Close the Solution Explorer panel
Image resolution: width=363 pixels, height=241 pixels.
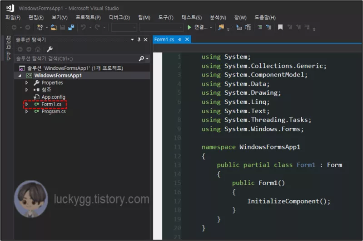[146, 40]
